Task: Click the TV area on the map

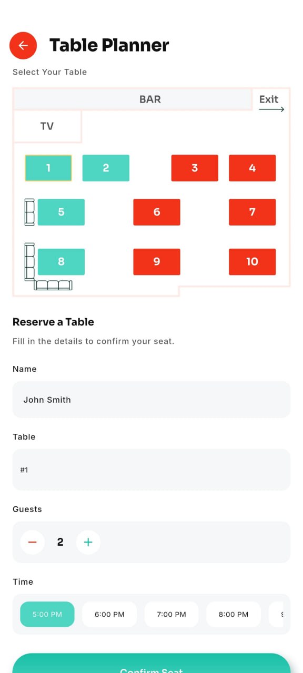Action: point(47,126)
